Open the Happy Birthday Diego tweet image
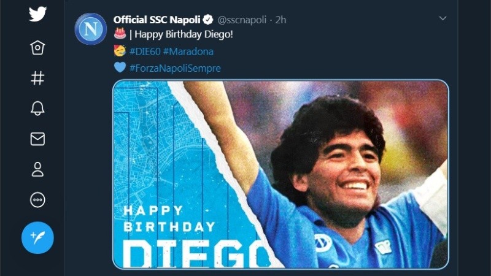 (280, 175)
